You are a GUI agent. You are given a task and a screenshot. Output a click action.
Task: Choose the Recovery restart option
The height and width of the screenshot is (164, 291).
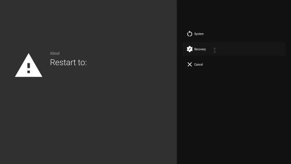(234, 49)
